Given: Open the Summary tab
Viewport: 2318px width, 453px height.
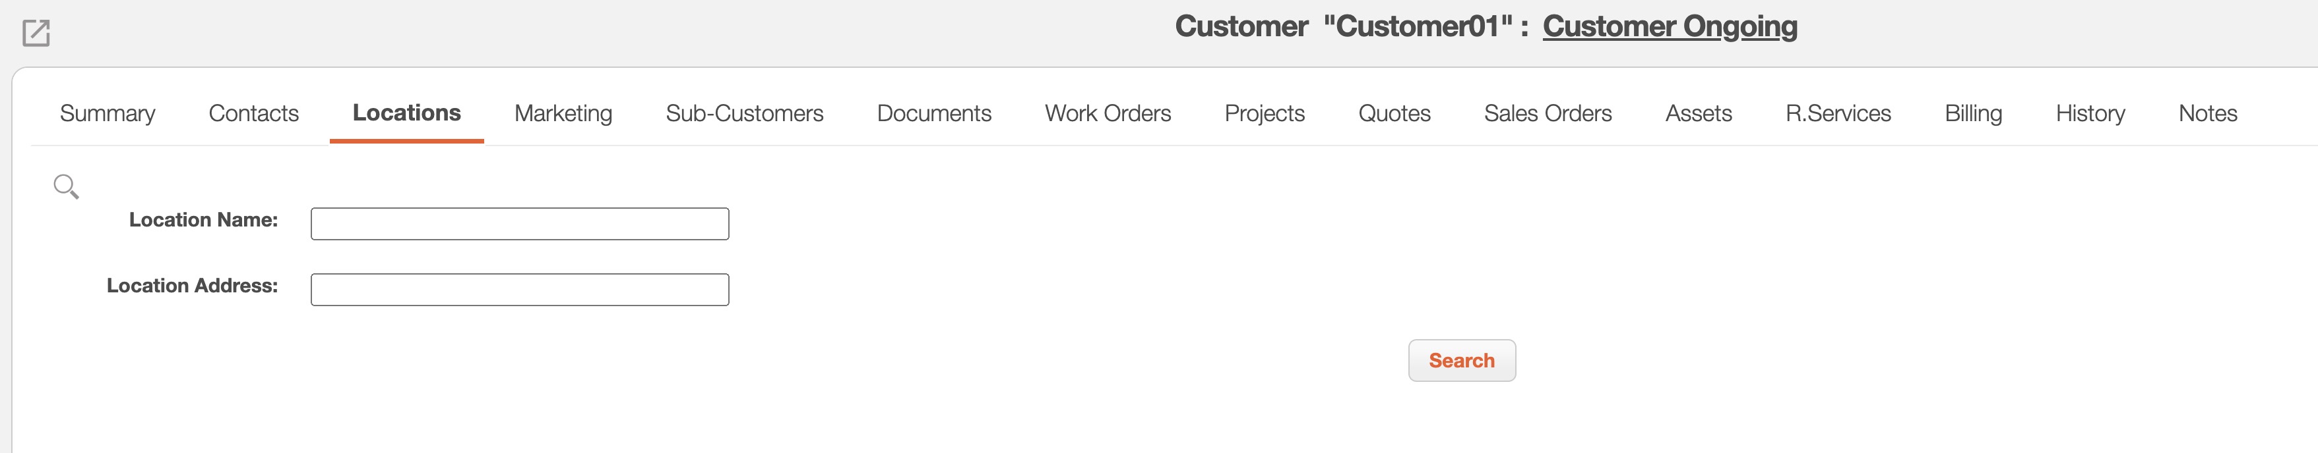Looking at the screenshot, I should 107,113.
